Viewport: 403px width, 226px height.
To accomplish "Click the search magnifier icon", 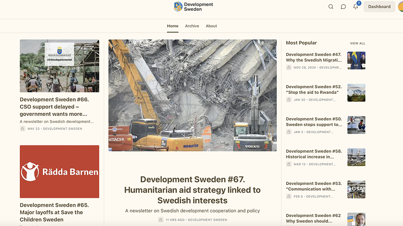I will point(331,7).
